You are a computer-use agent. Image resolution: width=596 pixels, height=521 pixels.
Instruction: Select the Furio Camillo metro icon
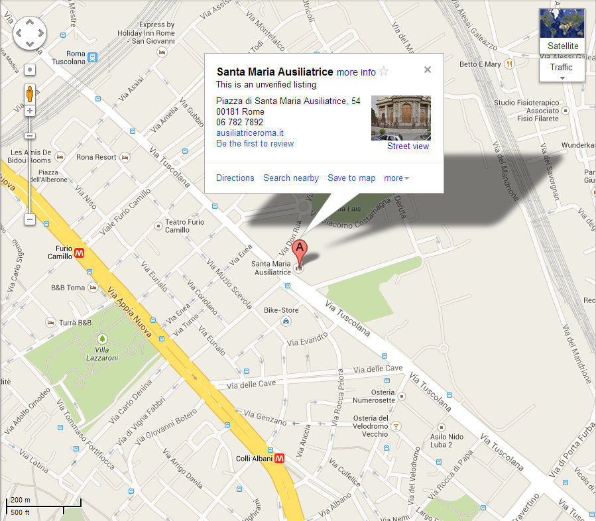click(79, 253)
